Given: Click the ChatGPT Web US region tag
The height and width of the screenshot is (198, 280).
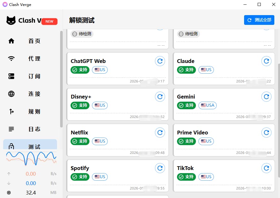Looking at the screenshot, I should [x=100, y=70].
